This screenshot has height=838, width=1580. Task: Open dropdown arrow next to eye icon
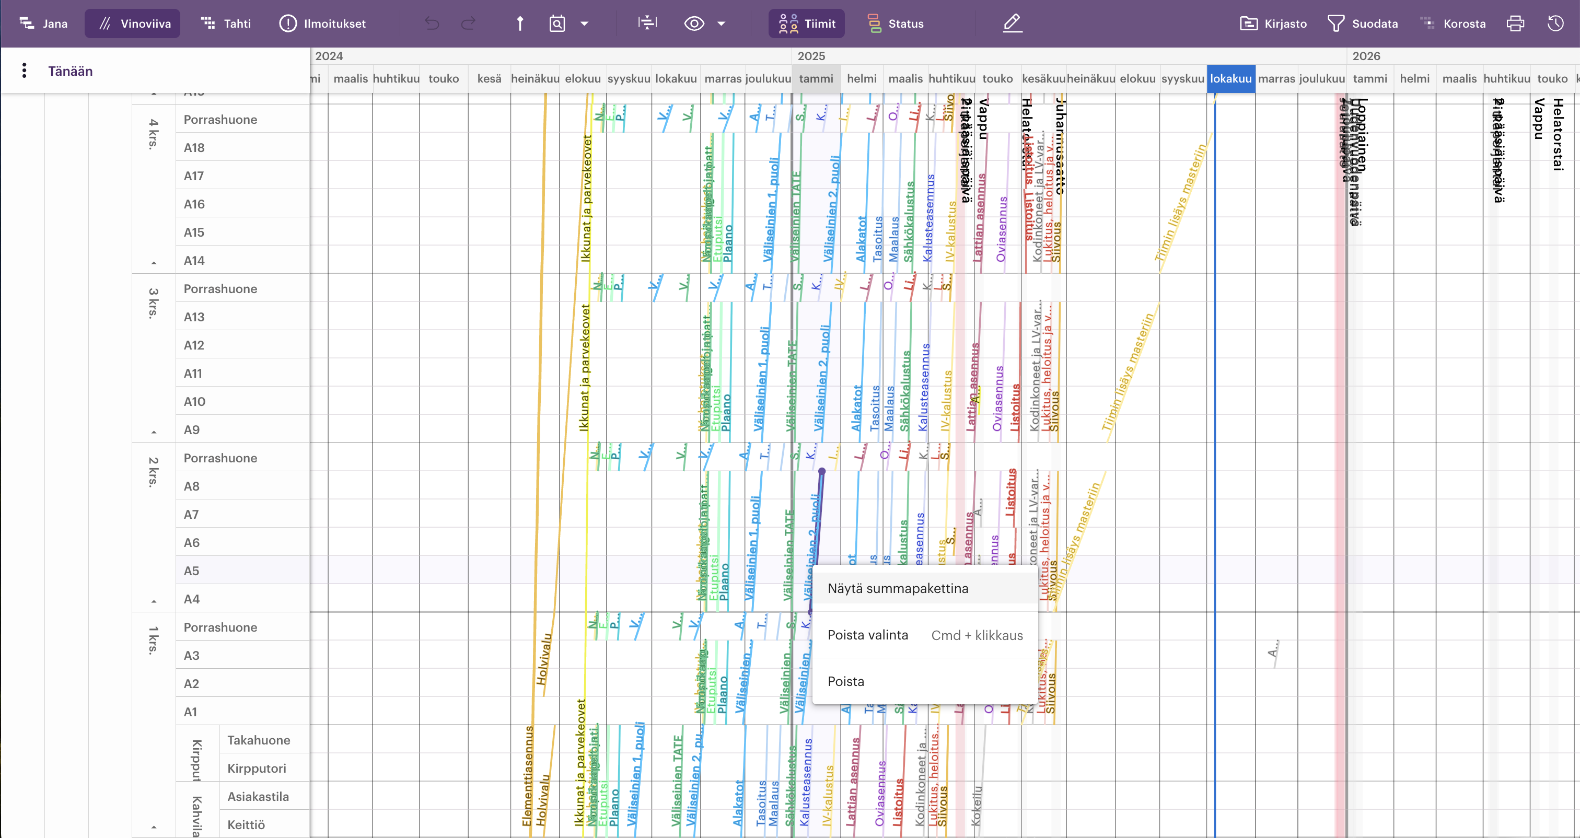coord(722,24)
